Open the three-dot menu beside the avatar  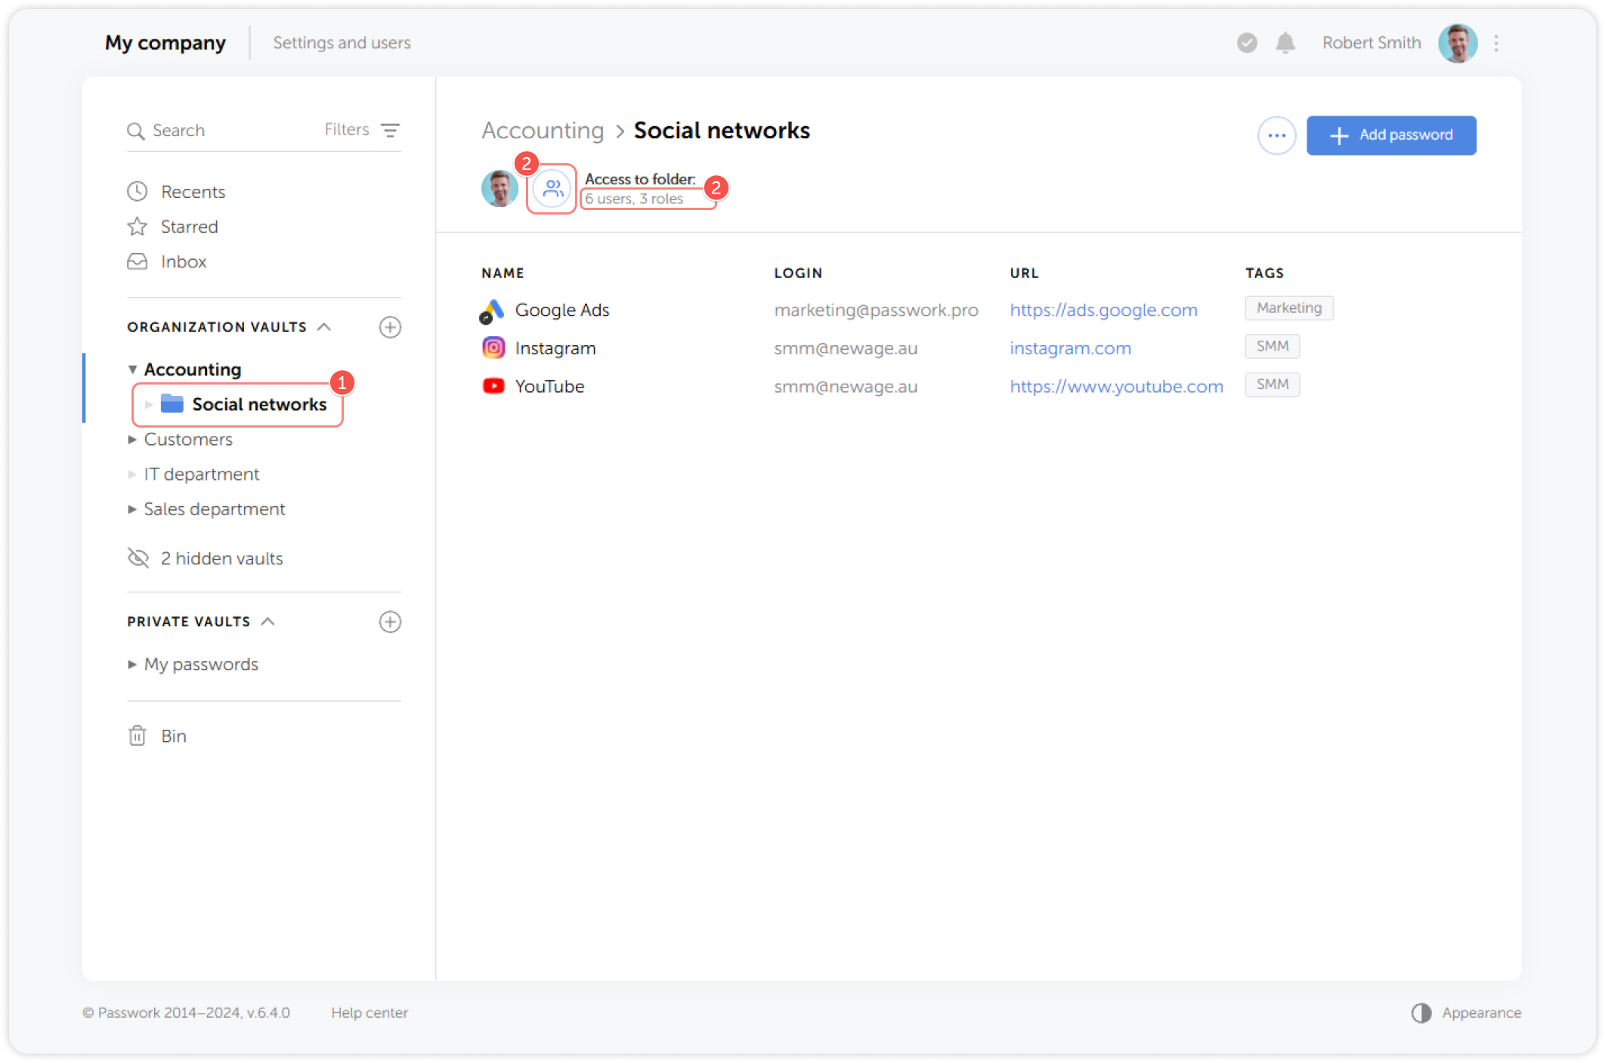click(1497, 43)
